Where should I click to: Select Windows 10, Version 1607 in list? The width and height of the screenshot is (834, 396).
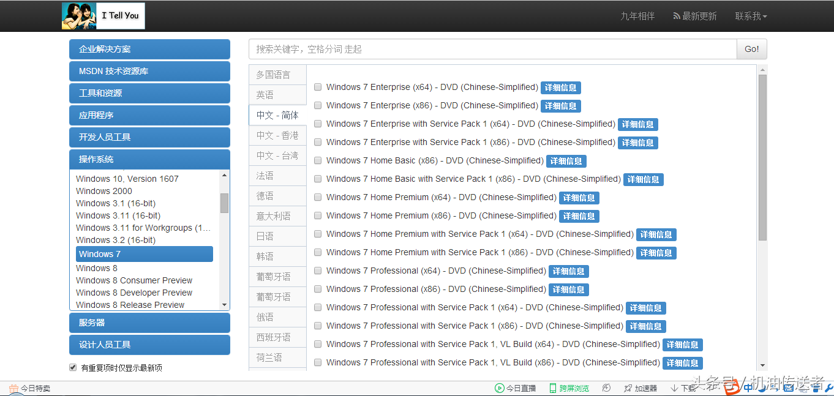127,179
